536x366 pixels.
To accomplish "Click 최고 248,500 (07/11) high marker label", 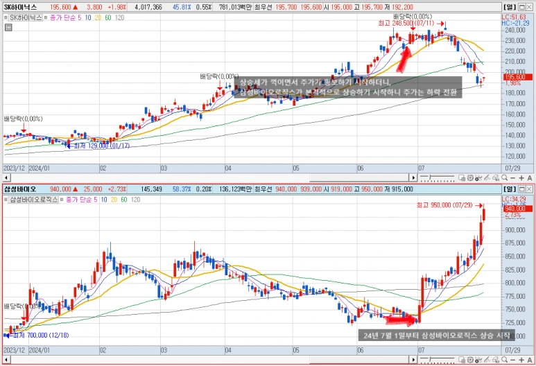I will (x=406, y=24).
